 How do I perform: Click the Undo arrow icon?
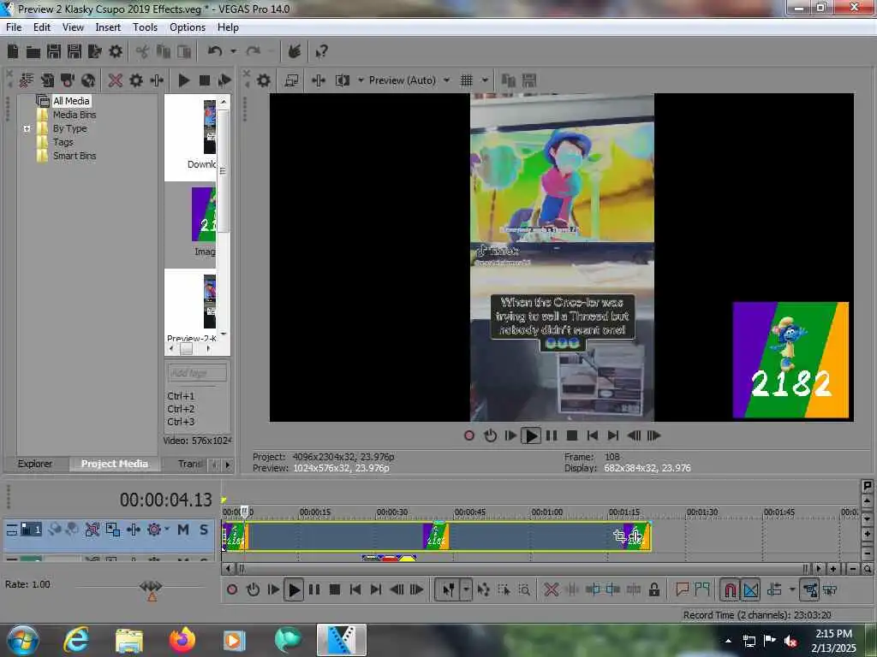tap(215, 51)
